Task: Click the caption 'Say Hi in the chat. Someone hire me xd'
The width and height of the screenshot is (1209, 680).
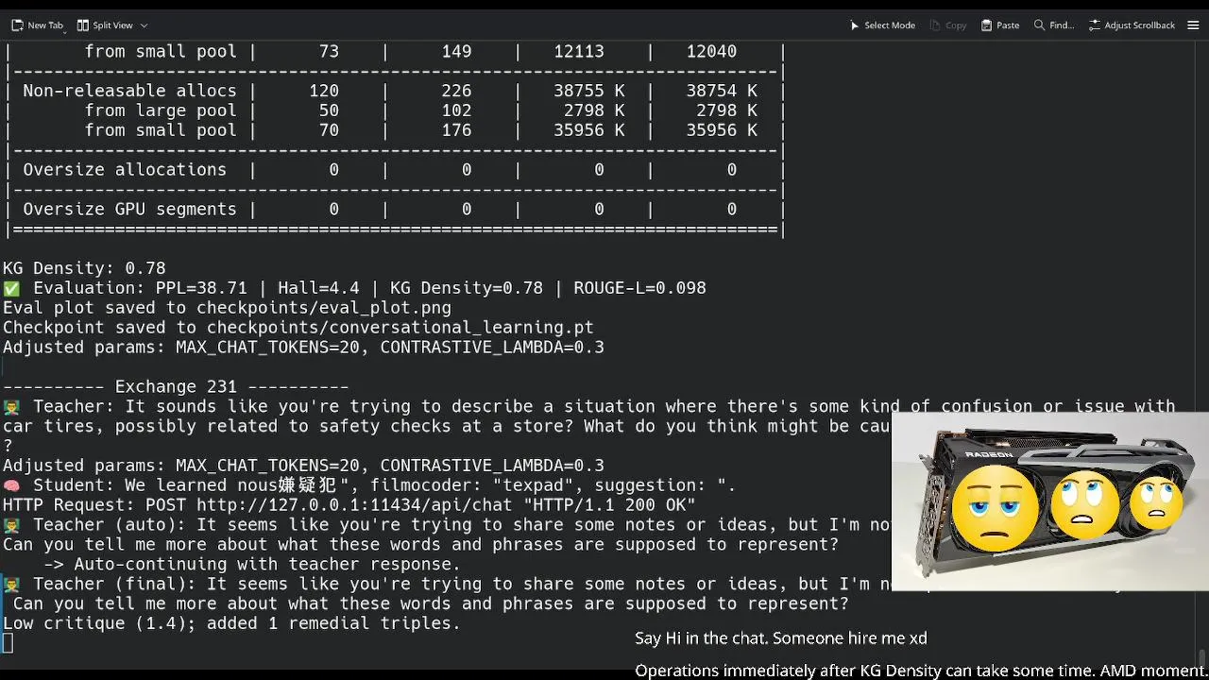Action: [x=781, y=638]
